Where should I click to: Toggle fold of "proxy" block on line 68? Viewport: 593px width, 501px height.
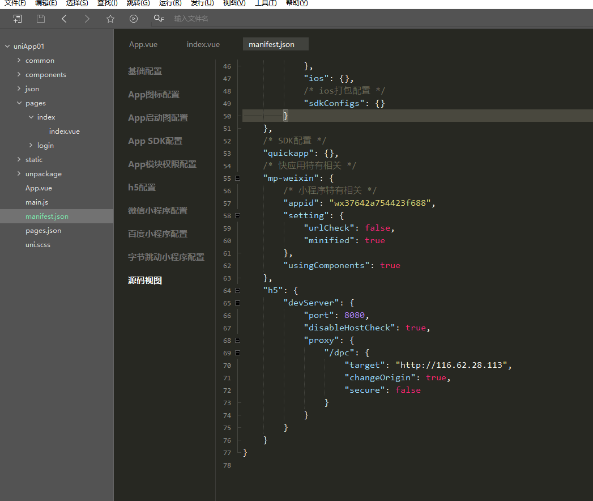[237, 340]
